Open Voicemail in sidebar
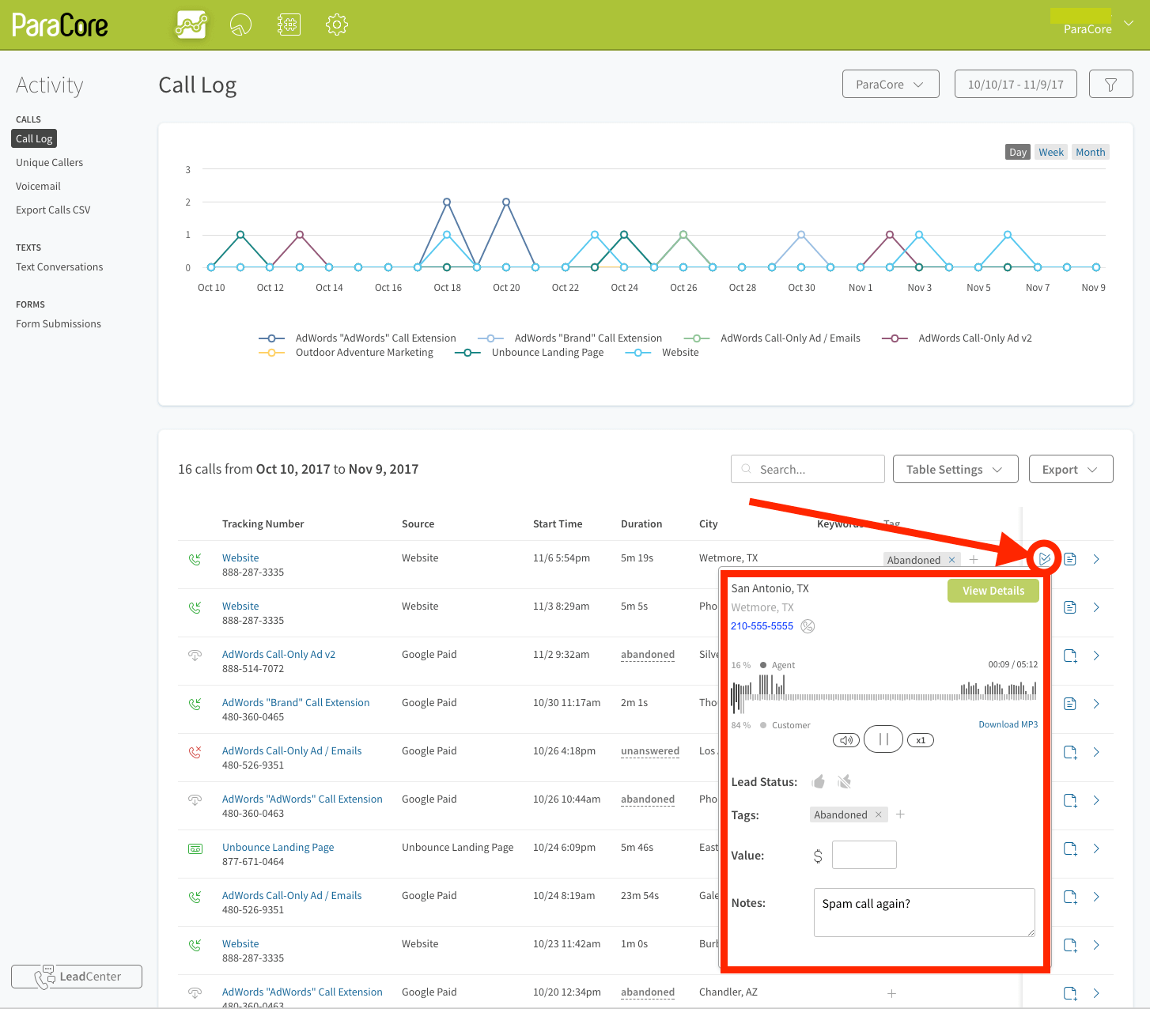Screen dimensions: 1150x1009 tap(38, 186)
